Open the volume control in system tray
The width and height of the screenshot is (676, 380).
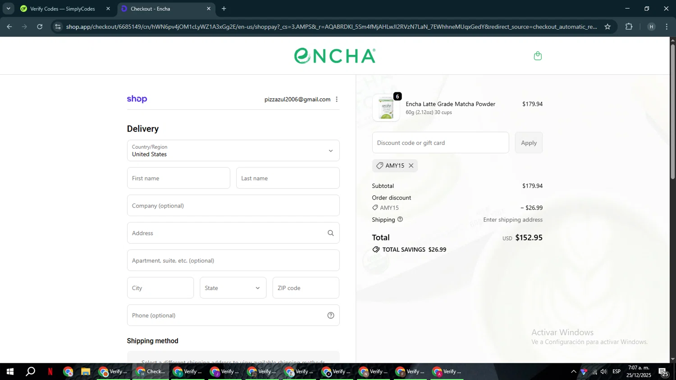604,371
